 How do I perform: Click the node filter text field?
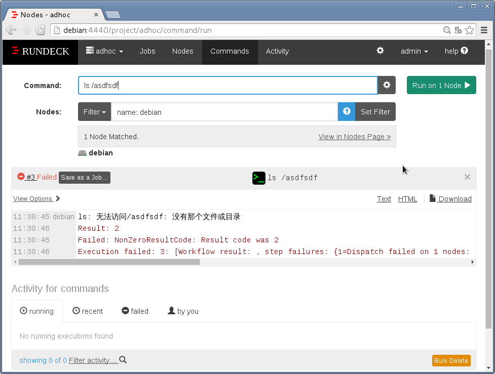click(x=224, y=112)
